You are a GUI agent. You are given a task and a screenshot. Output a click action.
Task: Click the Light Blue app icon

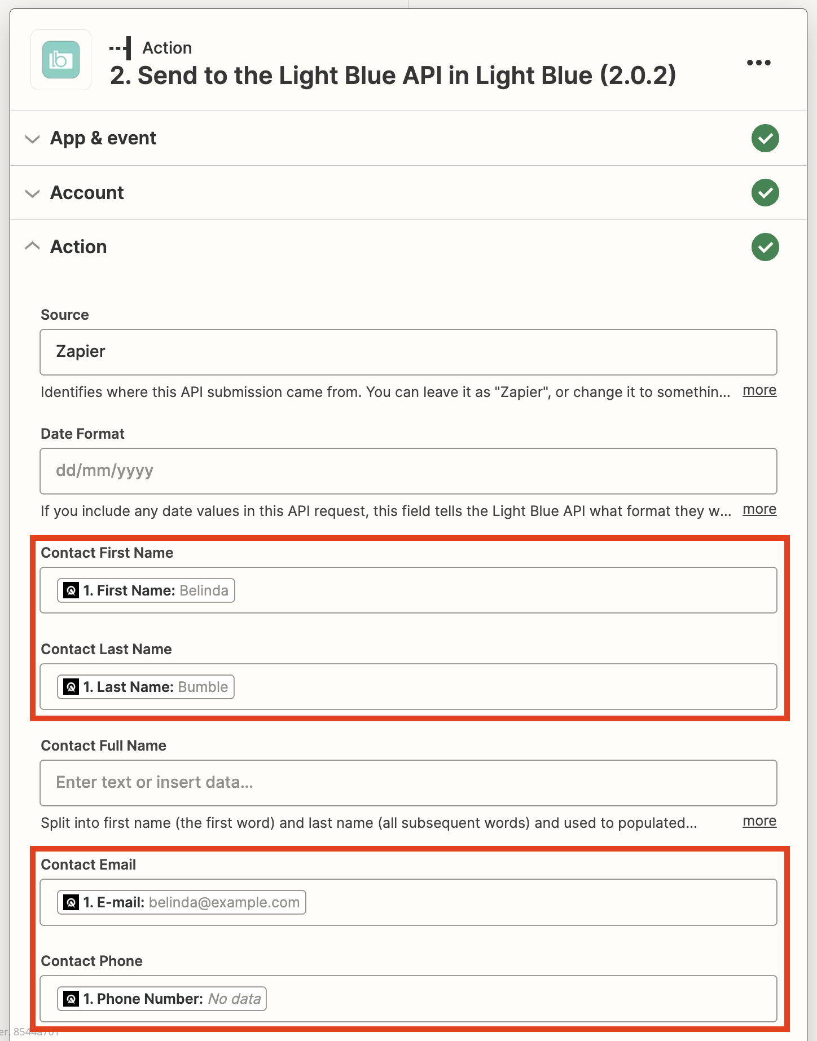tap(60, 60)
